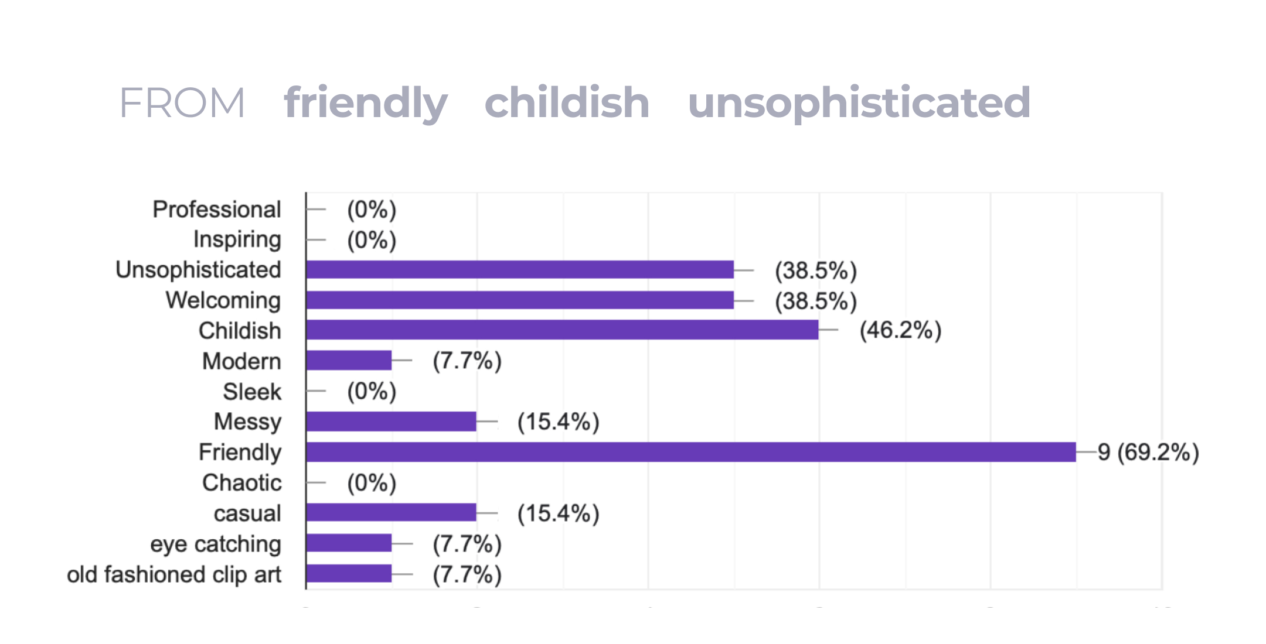Click the '(0%)' label beside Professional
Image resolution: width=1266 pixels, height=644 pixels.
click(x=372, y=210)
